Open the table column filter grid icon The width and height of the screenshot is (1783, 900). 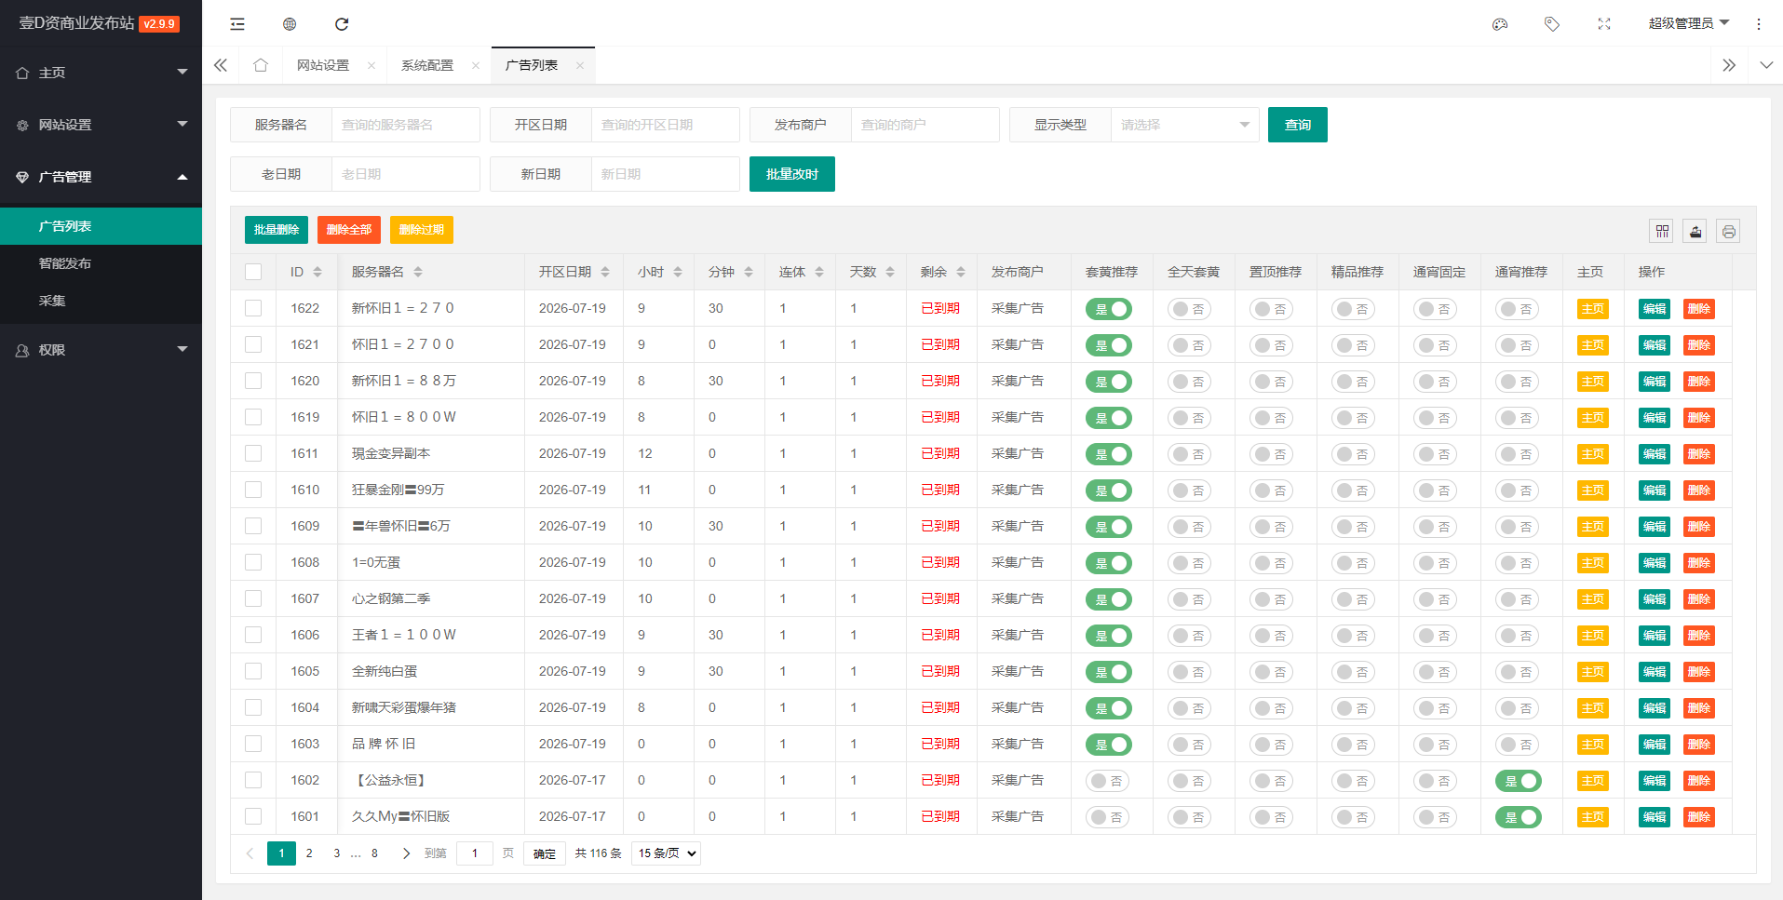click(x=1663, y=231)
